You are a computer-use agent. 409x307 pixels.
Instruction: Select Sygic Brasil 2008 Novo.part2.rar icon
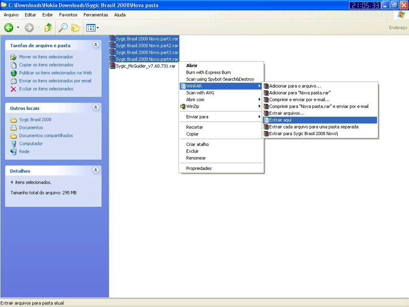tap(112, 46)
